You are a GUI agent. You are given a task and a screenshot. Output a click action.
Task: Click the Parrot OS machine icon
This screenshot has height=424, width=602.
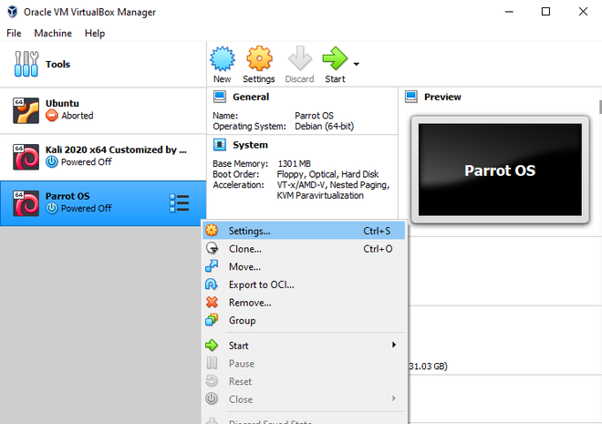pos(26,203)
